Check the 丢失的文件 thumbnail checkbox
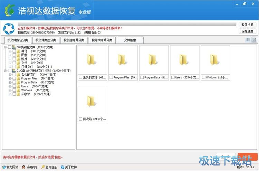Image resolution: width=259 pixels, height=171 pixels. (x=80, y=77)
